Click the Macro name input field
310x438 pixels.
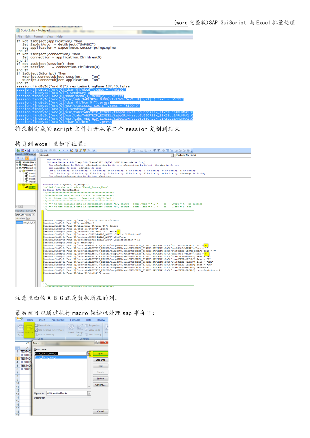[61, 353]
